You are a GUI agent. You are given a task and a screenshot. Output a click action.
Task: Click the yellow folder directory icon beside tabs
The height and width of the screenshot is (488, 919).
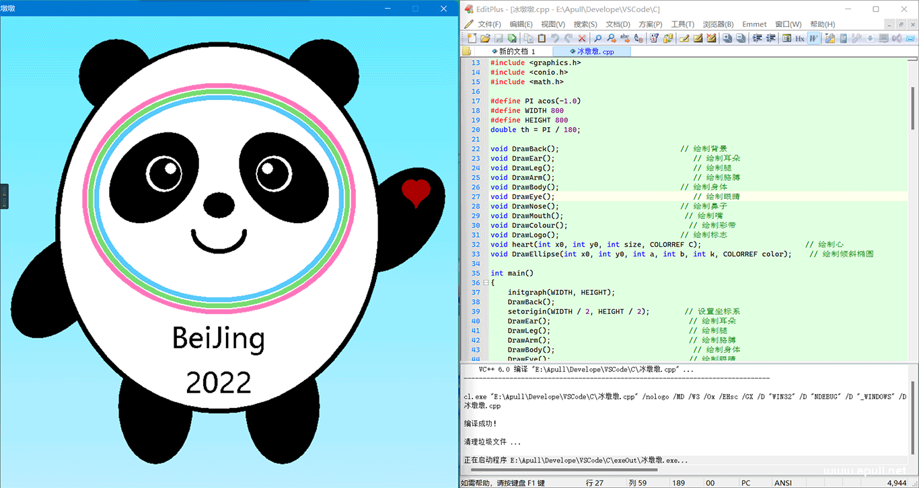[466, 51]
